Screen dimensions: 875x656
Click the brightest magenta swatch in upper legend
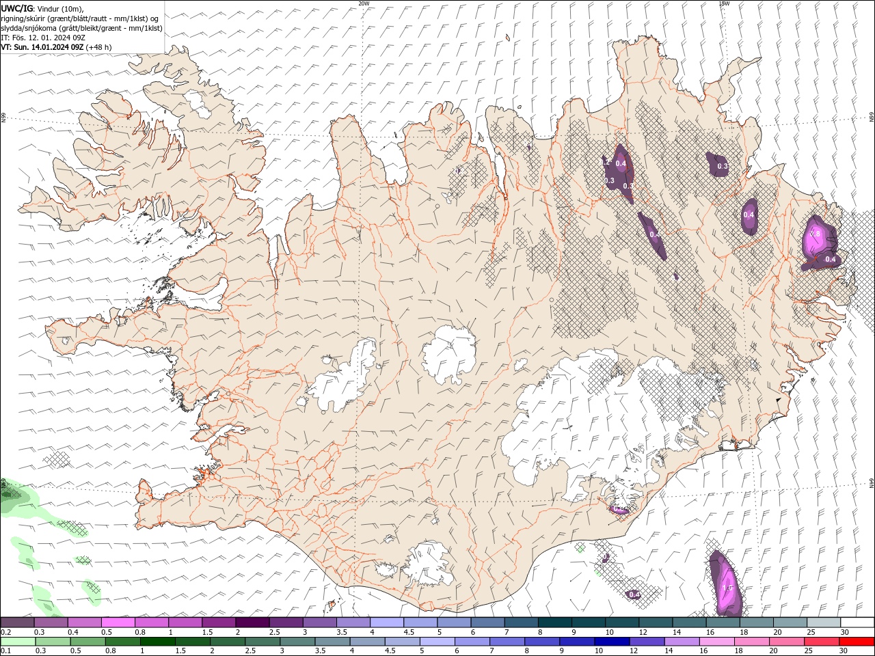(118, 623)
